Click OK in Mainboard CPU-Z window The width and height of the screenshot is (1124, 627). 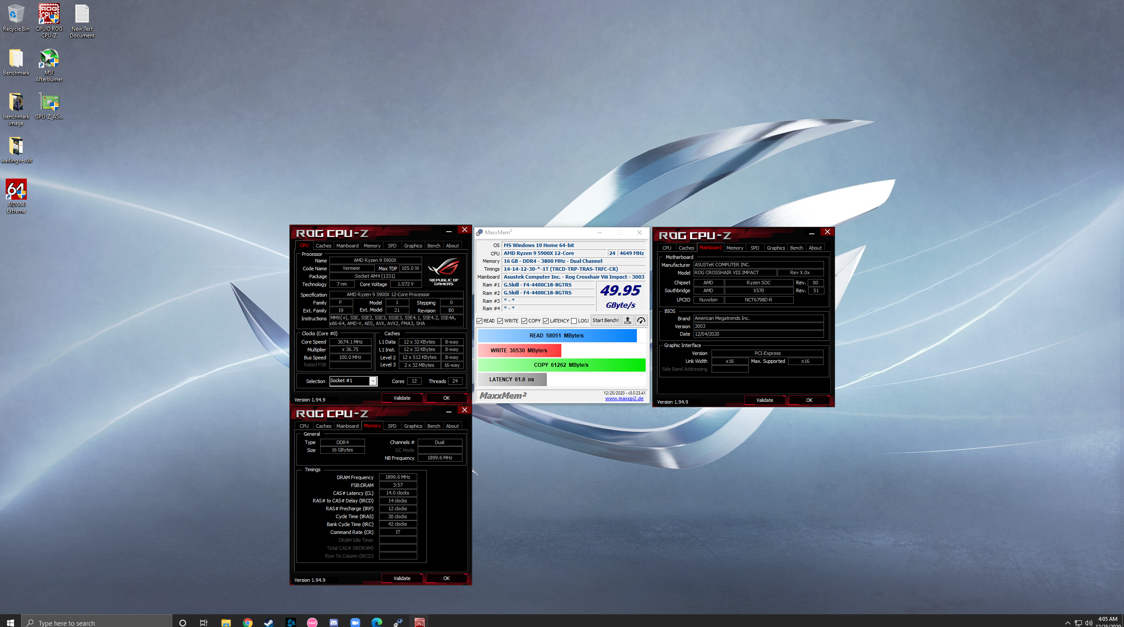point(809,400)
